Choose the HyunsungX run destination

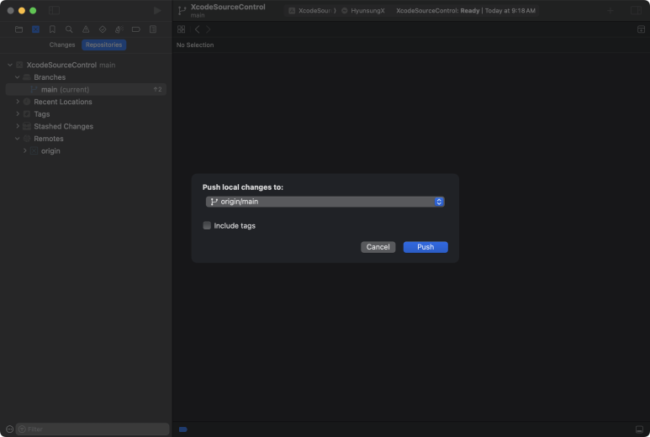[x=363, y=11]
